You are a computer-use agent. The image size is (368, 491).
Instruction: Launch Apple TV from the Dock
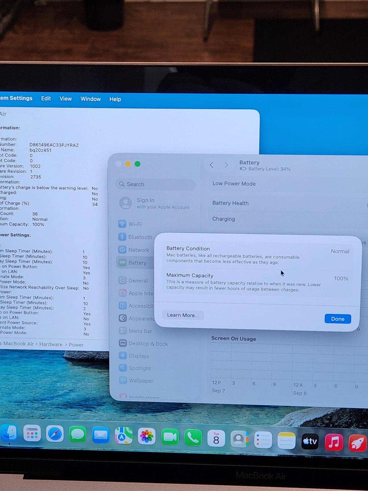pyautogui.click(x=310, y=441)
